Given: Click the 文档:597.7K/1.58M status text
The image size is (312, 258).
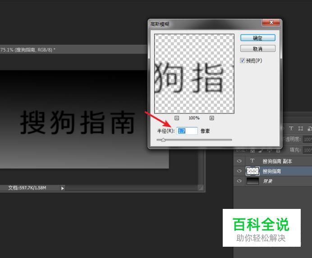Looking at the screenshot, I should tap(27, 188).
